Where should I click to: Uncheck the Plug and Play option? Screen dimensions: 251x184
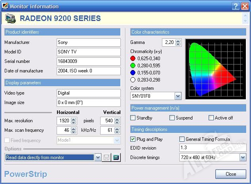(133, 139)
